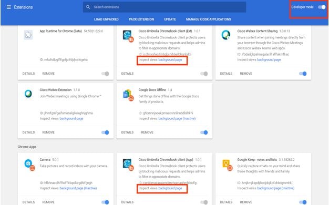The height and width of the screenshot is (205, 329).
Task: Click Cisco Umbrella Chromebook client (App) icon
Action: click(128, 165)
